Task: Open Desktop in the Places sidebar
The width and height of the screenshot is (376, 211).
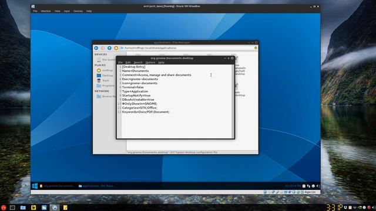Action: 105,76
